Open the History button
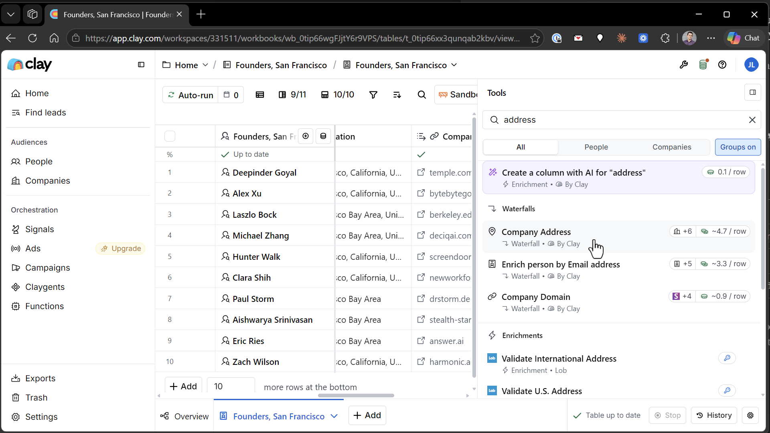770x433 pixels. point(714,415)
